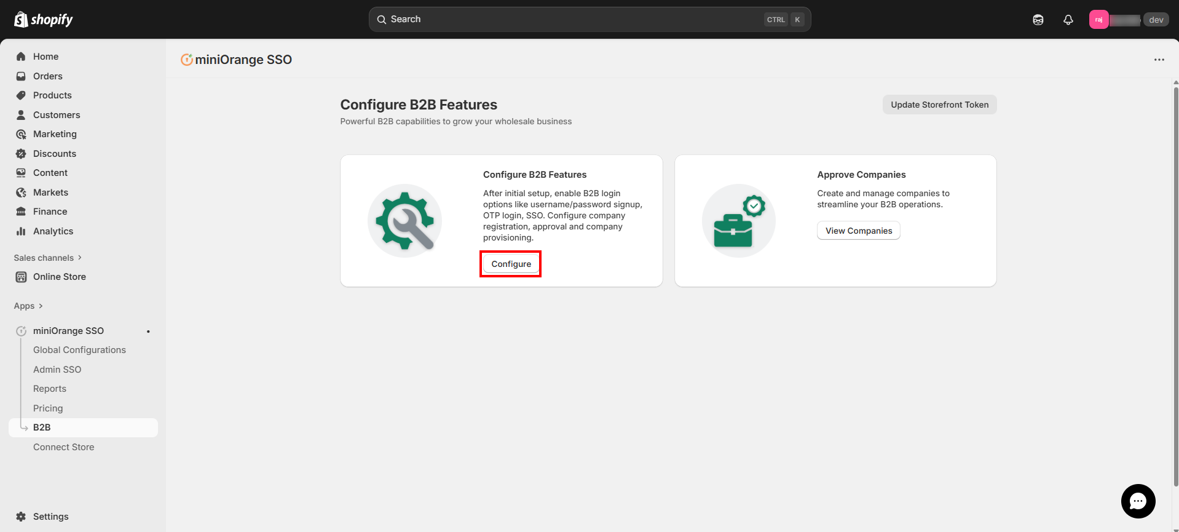Screen dimensions: 1179x532
Task: Open Connect Store submenu item
Action: 64,447
